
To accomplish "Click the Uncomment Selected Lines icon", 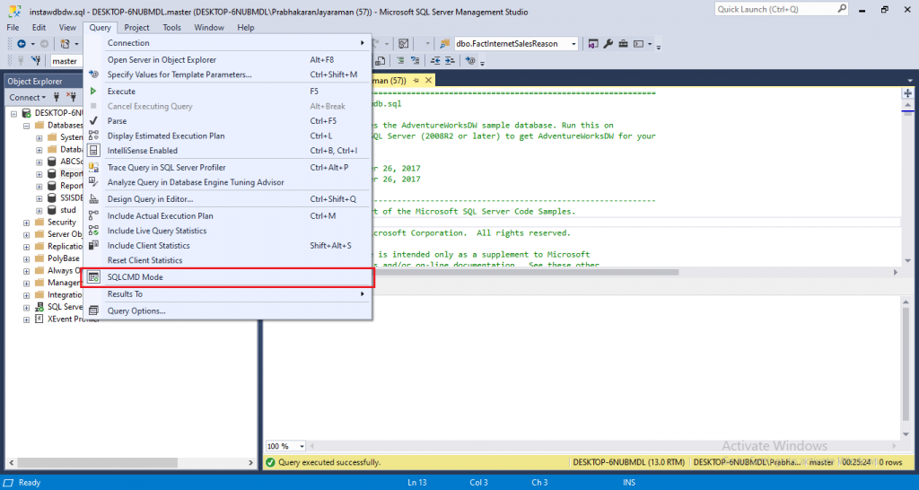I will [x=415, y=60].
